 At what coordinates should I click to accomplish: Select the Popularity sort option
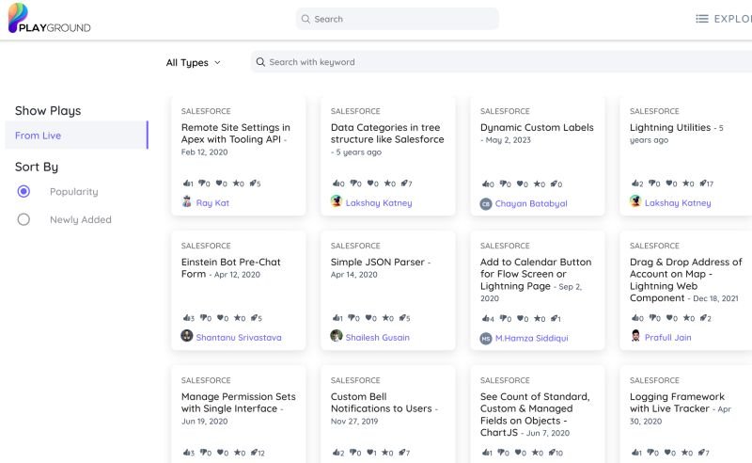(x=23, y=192)
